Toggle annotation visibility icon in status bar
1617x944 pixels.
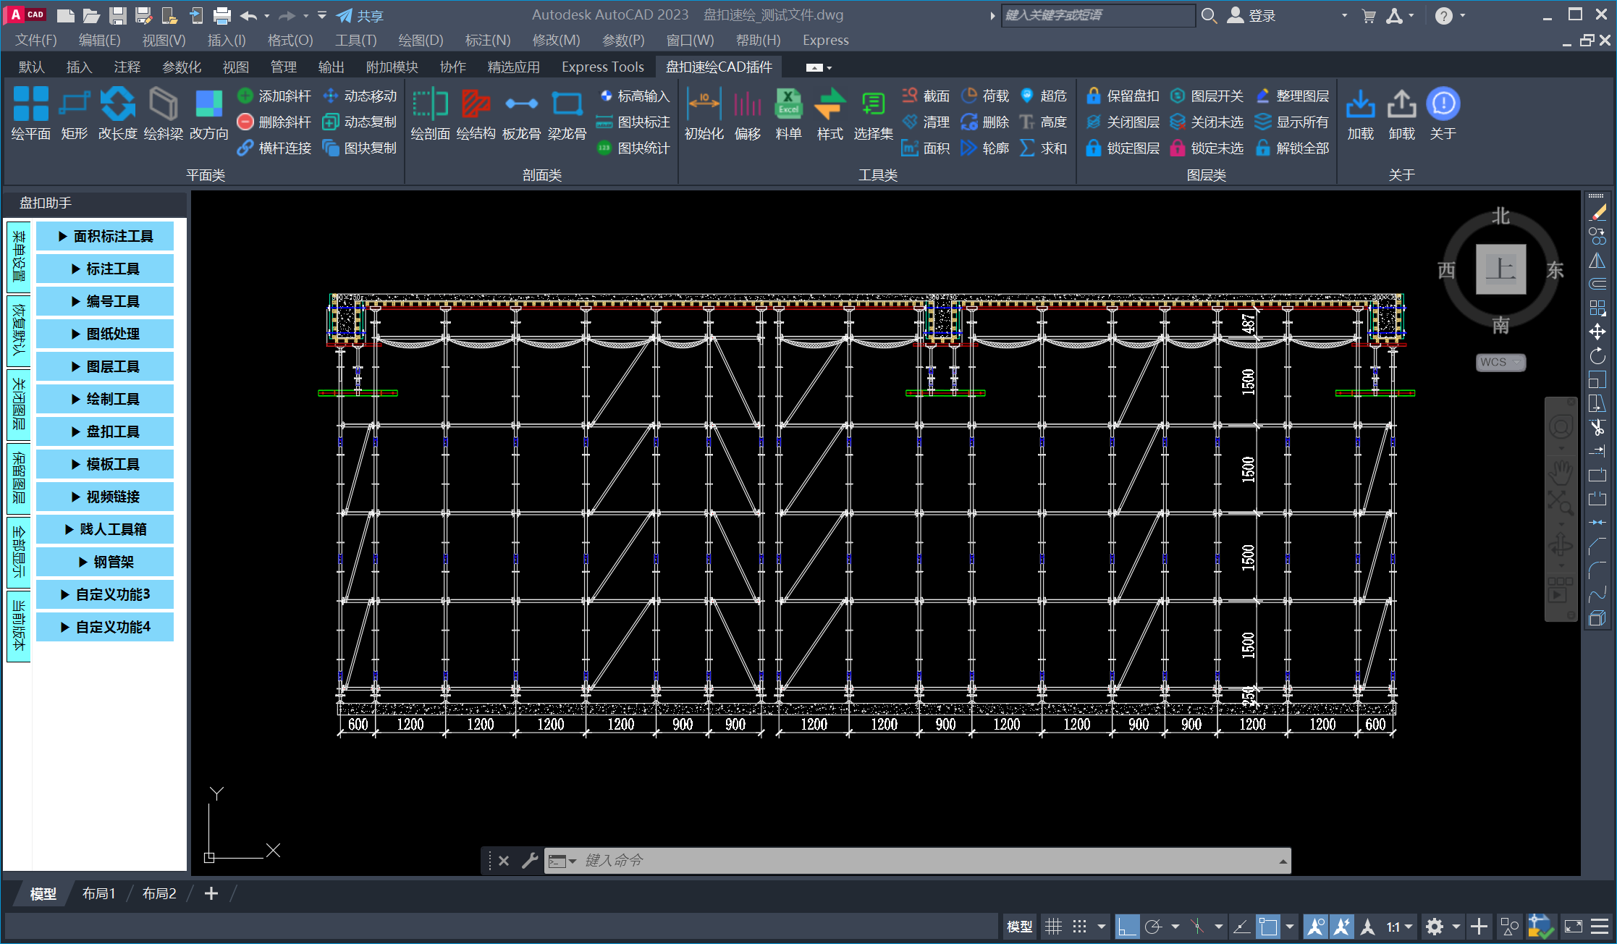(x=1316, y=927)
